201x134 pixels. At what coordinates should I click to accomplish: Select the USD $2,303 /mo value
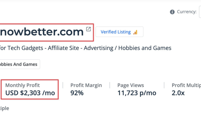coord(30,93)
